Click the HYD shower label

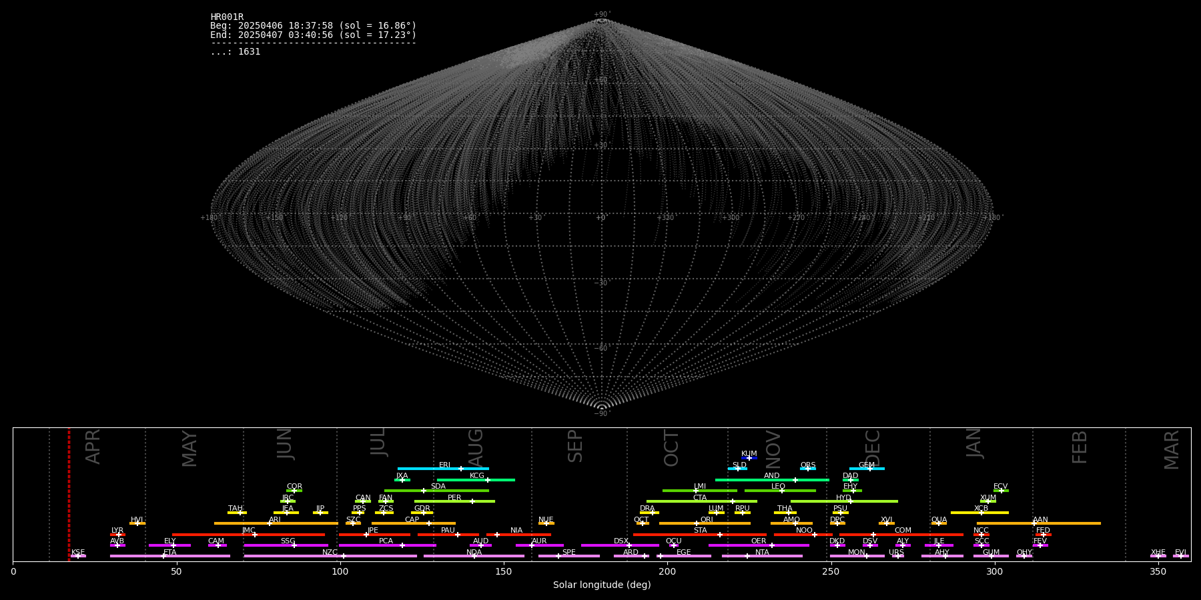point(844,498)
